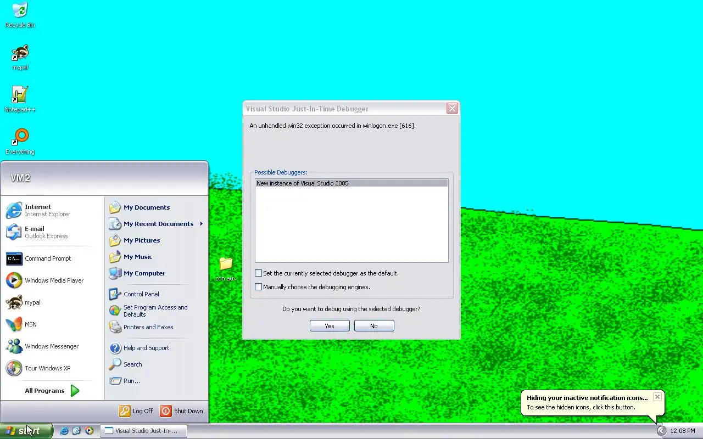
Task: Expand All Programs menu
Action: 53,391
